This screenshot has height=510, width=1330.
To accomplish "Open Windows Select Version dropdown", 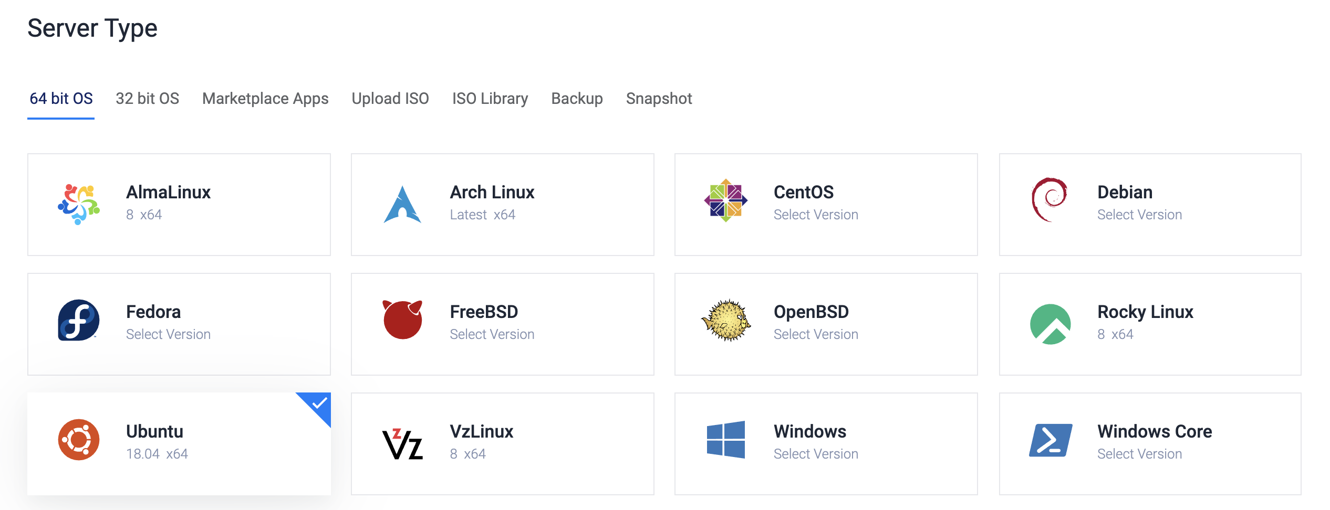I will click(x=815, y=454).
